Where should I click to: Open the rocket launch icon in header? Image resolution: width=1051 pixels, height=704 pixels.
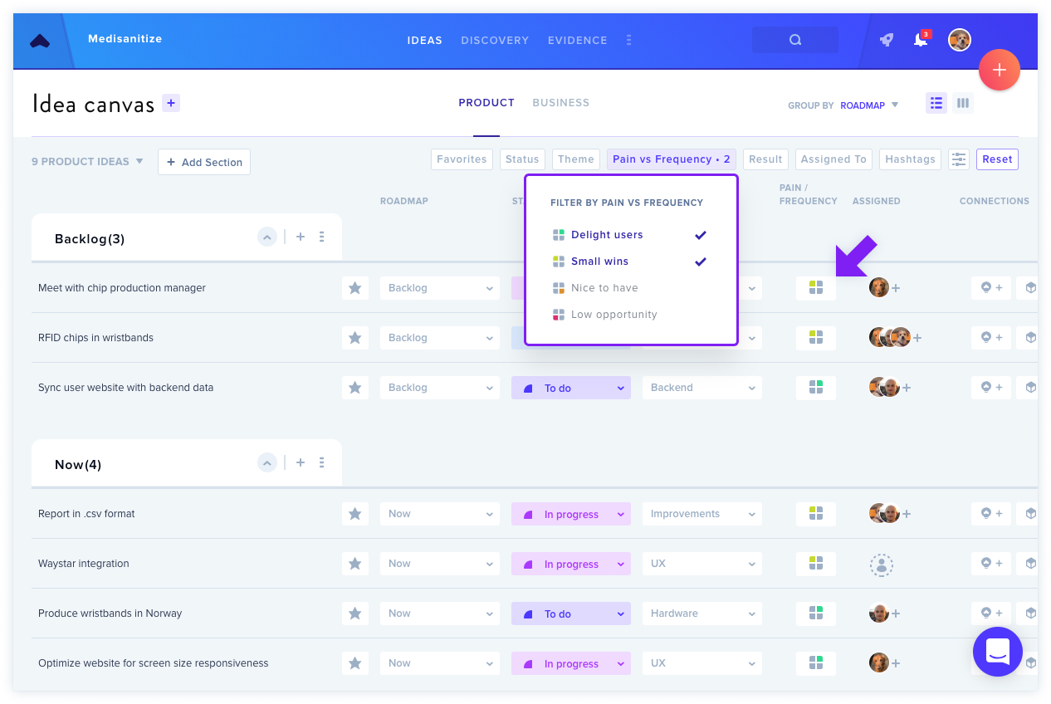[887, 40]
